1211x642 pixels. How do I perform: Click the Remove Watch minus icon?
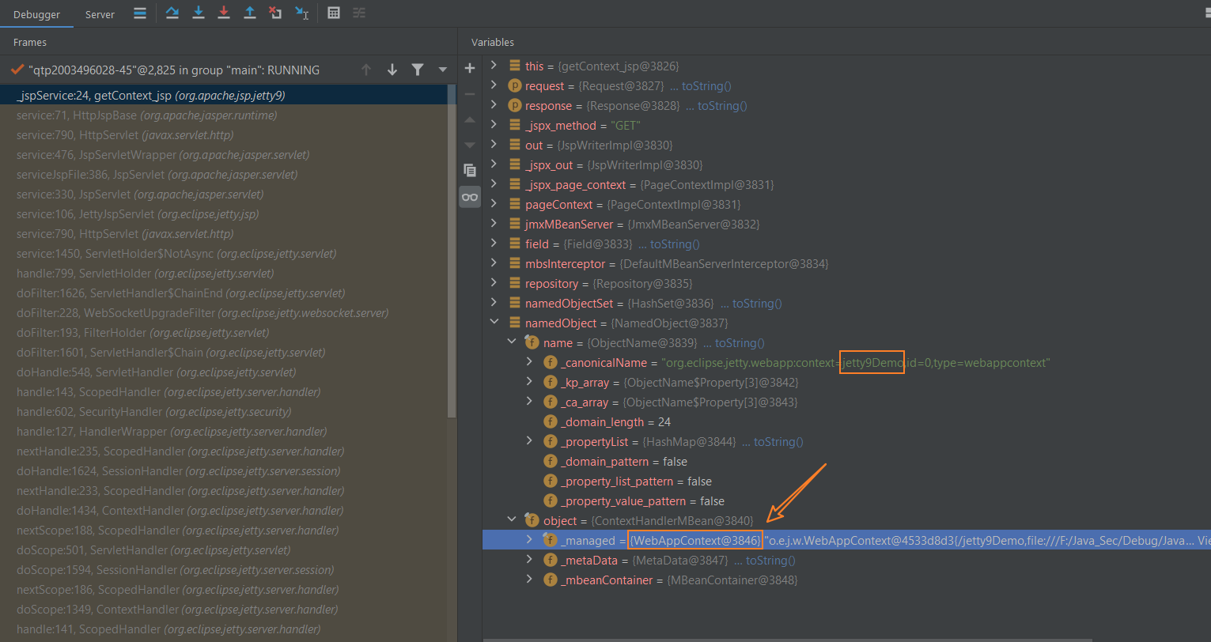(470, 93)
